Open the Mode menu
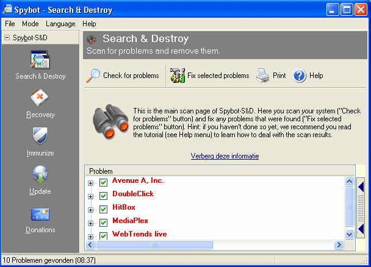The image size is (371, 267). 31,24
